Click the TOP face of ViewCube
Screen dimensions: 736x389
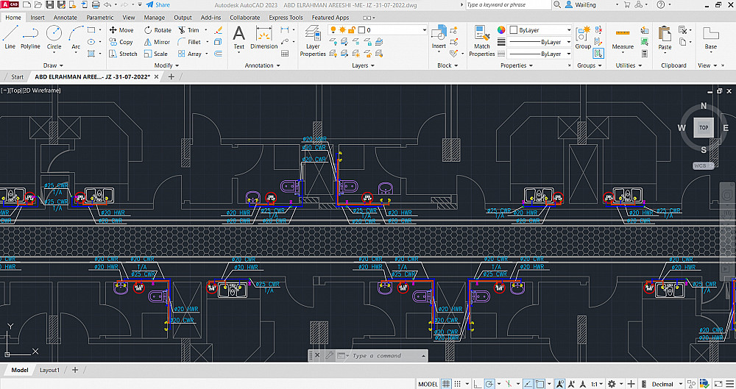tap(704, 127)
